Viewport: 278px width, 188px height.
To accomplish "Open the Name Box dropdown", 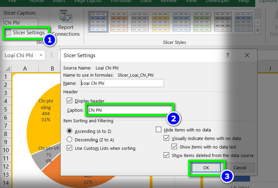I will 41,55.
